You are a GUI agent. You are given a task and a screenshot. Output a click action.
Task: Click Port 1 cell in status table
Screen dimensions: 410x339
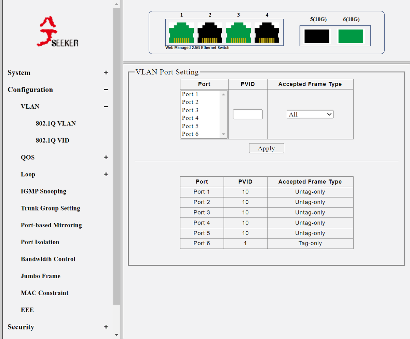(x=202, y=192)
